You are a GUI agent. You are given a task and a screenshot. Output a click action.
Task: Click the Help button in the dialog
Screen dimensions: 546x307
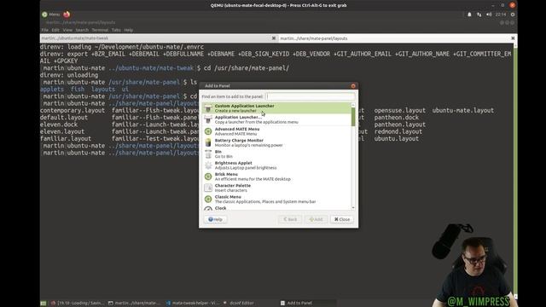[x=215, y=219]
